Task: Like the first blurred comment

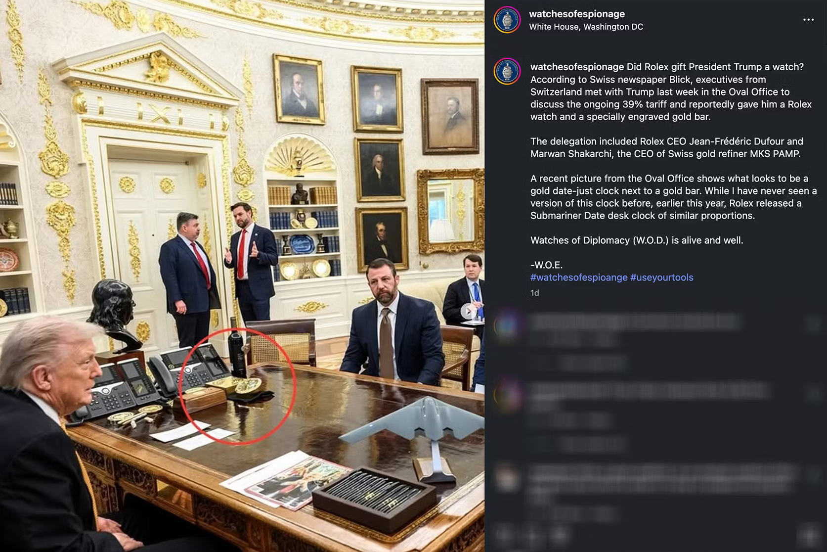Action: (813, 324)
